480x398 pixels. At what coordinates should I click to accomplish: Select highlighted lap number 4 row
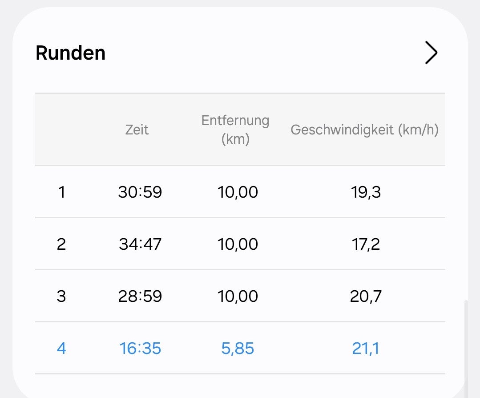click(x=61, y=348)
